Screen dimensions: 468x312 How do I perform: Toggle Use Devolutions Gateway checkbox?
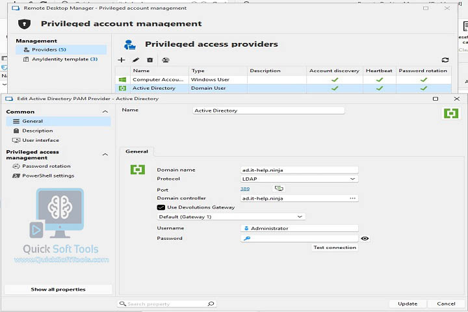161,207
